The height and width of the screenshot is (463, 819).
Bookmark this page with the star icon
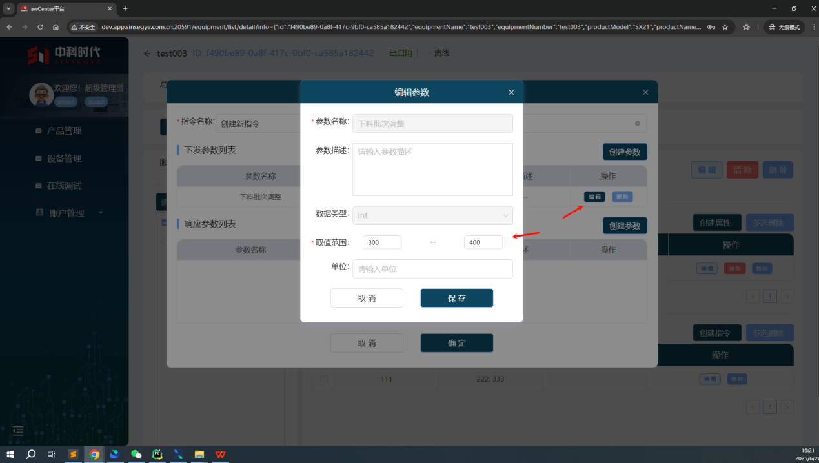coord(725,27)
